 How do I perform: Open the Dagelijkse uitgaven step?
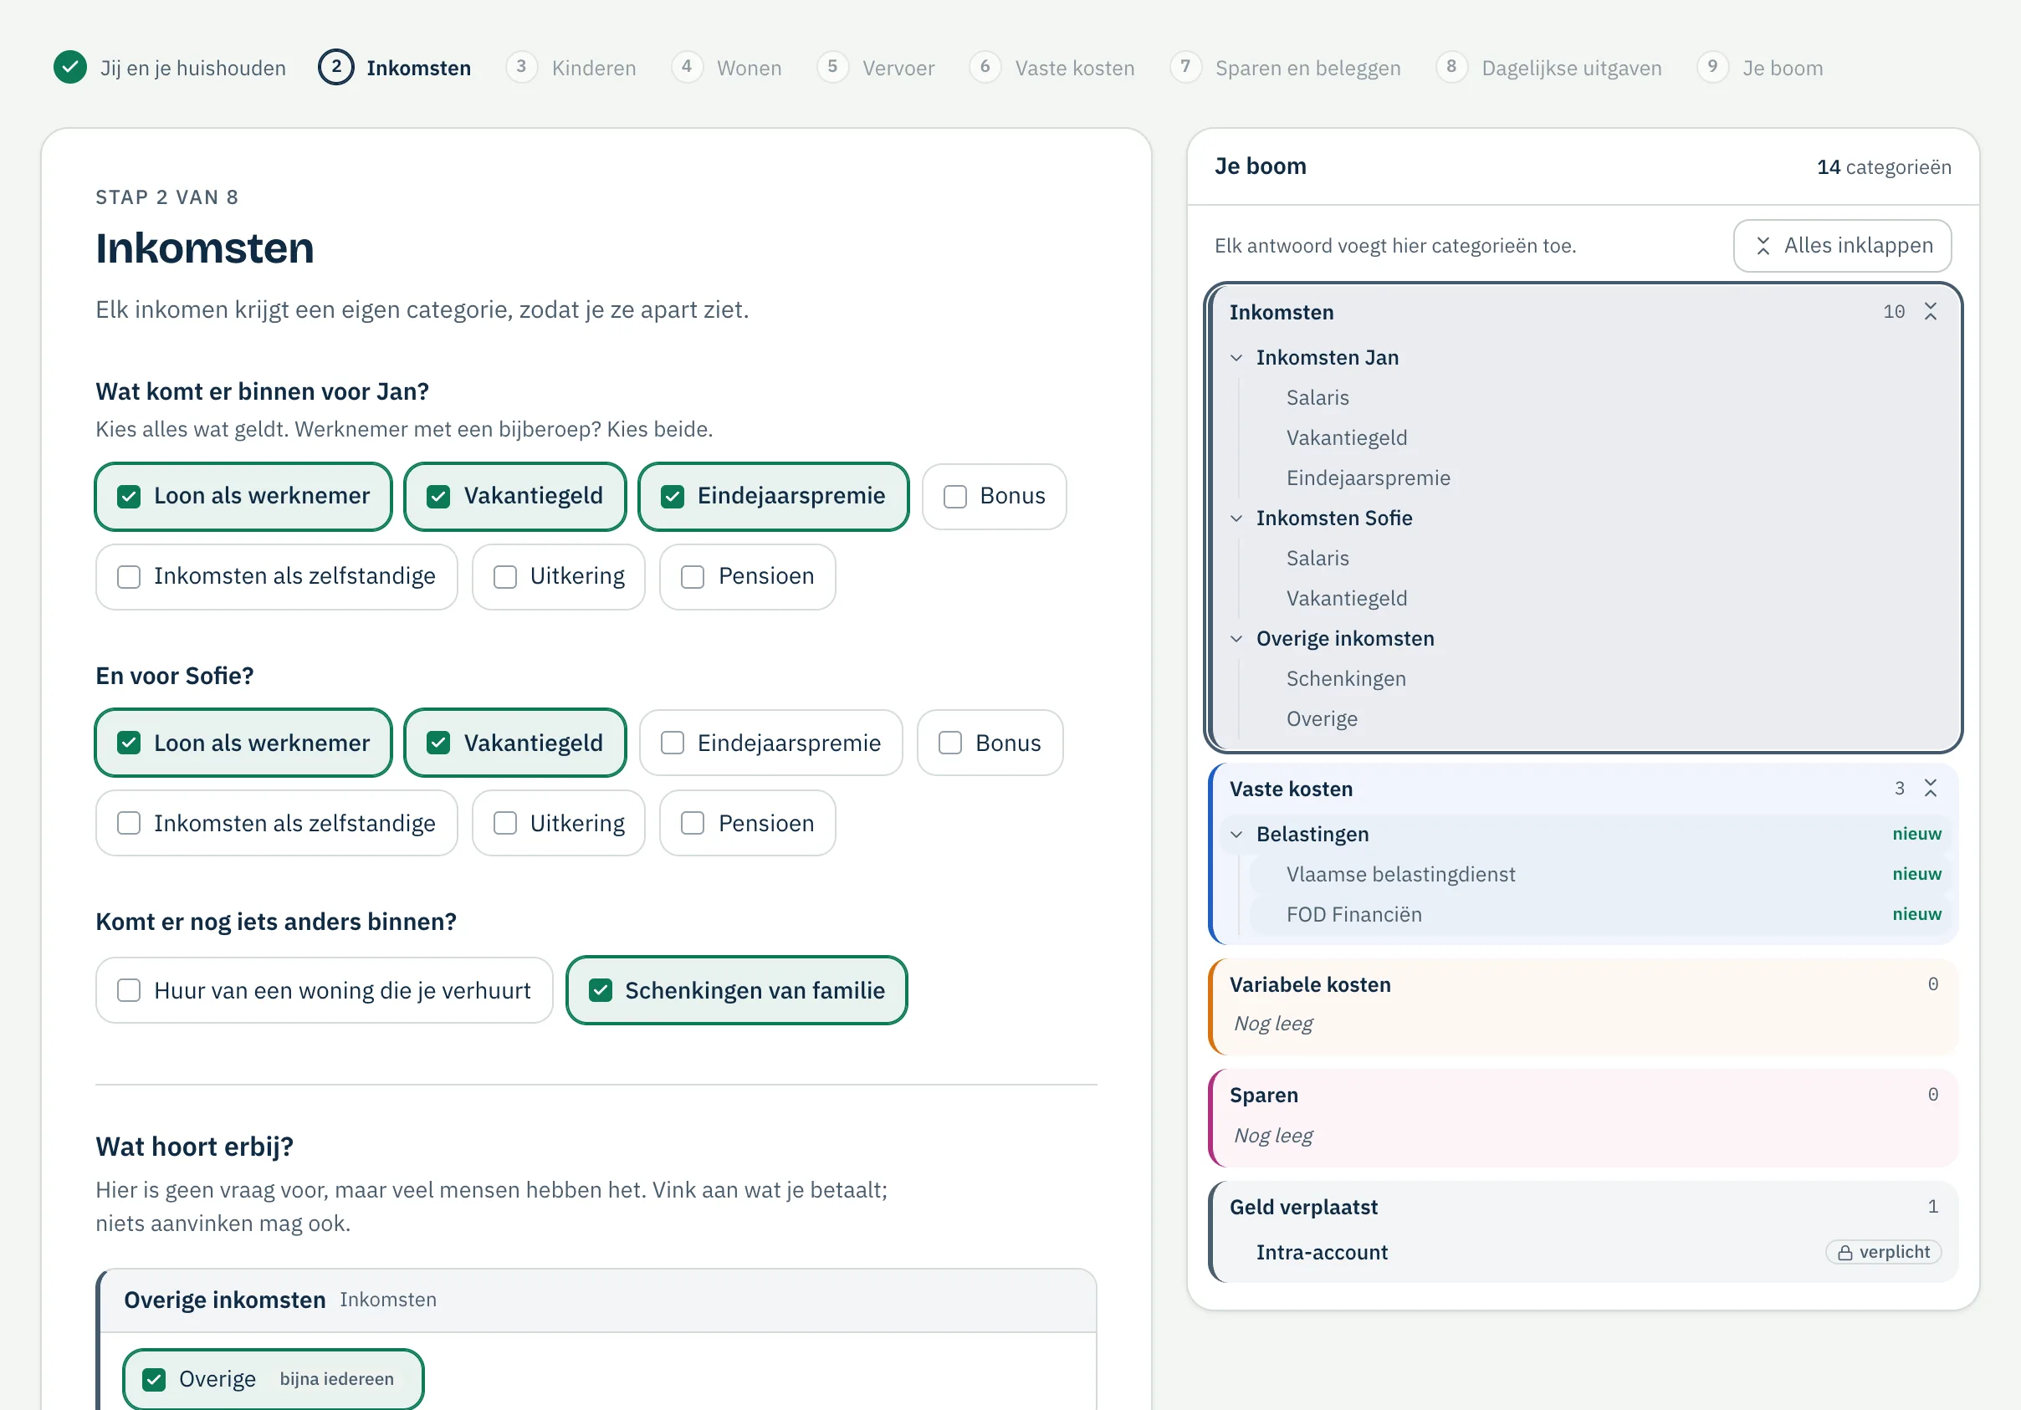[1549, 68]
